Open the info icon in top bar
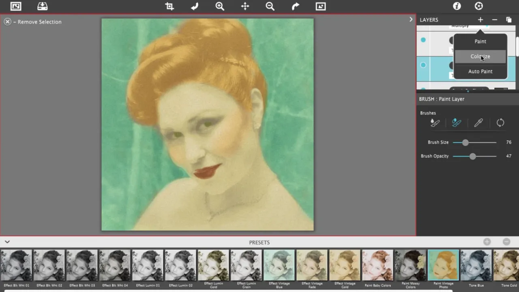 [457, 6]
